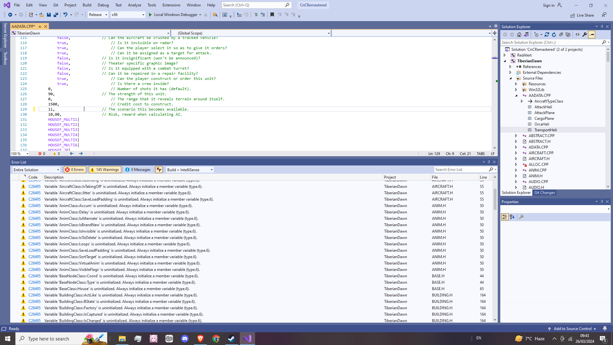Click Home icon in Solution Explorer
The height and width of the screenshot is (345, 613).
pos(519,34)
